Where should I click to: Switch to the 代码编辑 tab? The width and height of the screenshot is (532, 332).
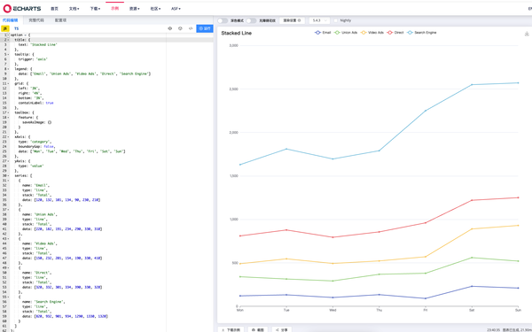[x=10, y=20]
